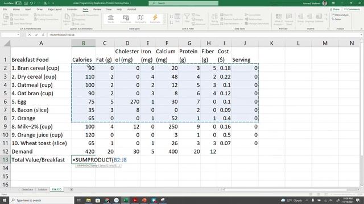Viewport: 364px width, 204px height.
Task: Click Manage Data Model icon
Action: coord(246,24)
